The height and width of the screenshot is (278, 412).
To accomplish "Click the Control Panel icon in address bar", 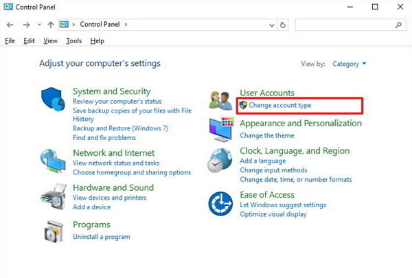I will pyautogui.click(x=64, y=25).
